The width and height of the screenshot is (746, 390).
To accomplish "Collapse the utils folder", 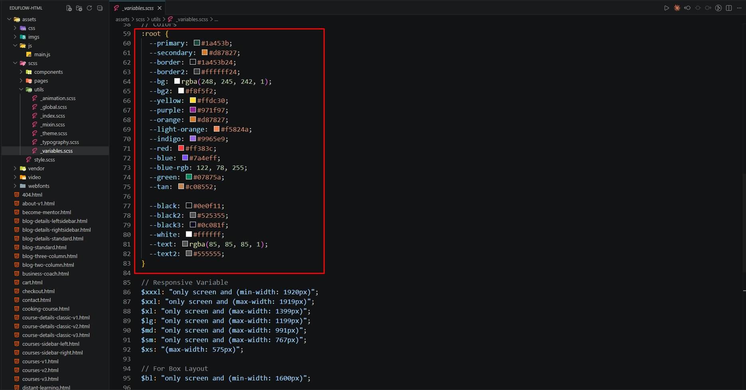I will [x=21, y=89].
